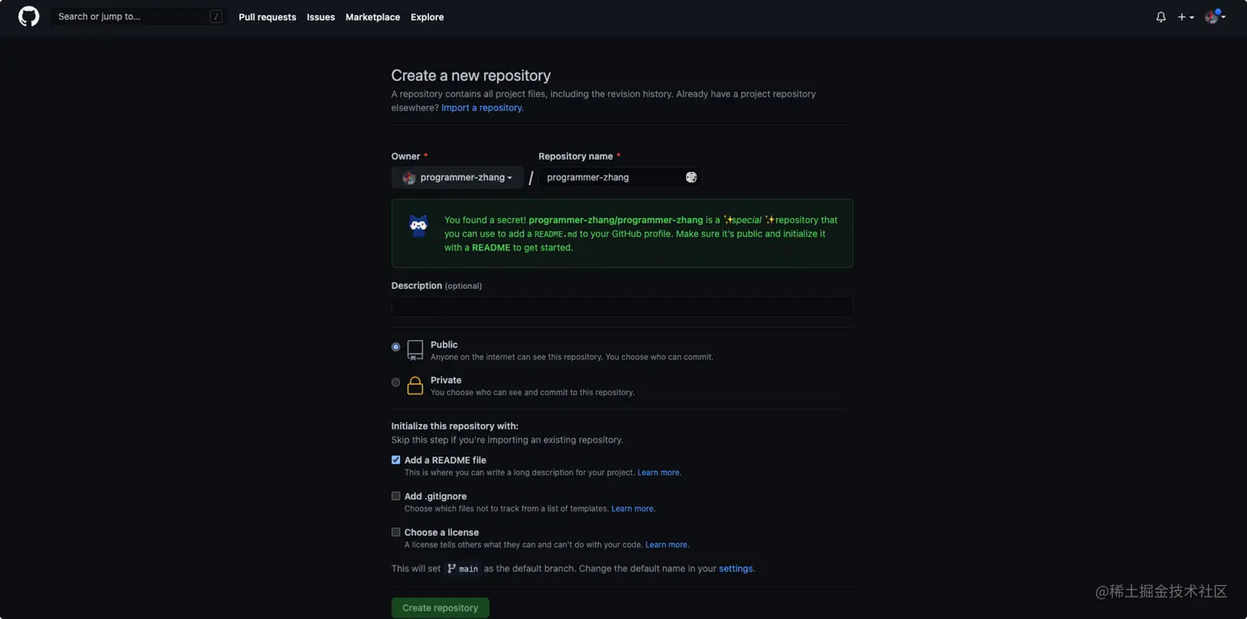Open Learn more link for .gitignore
The image size is (1247, 619).
633,509
